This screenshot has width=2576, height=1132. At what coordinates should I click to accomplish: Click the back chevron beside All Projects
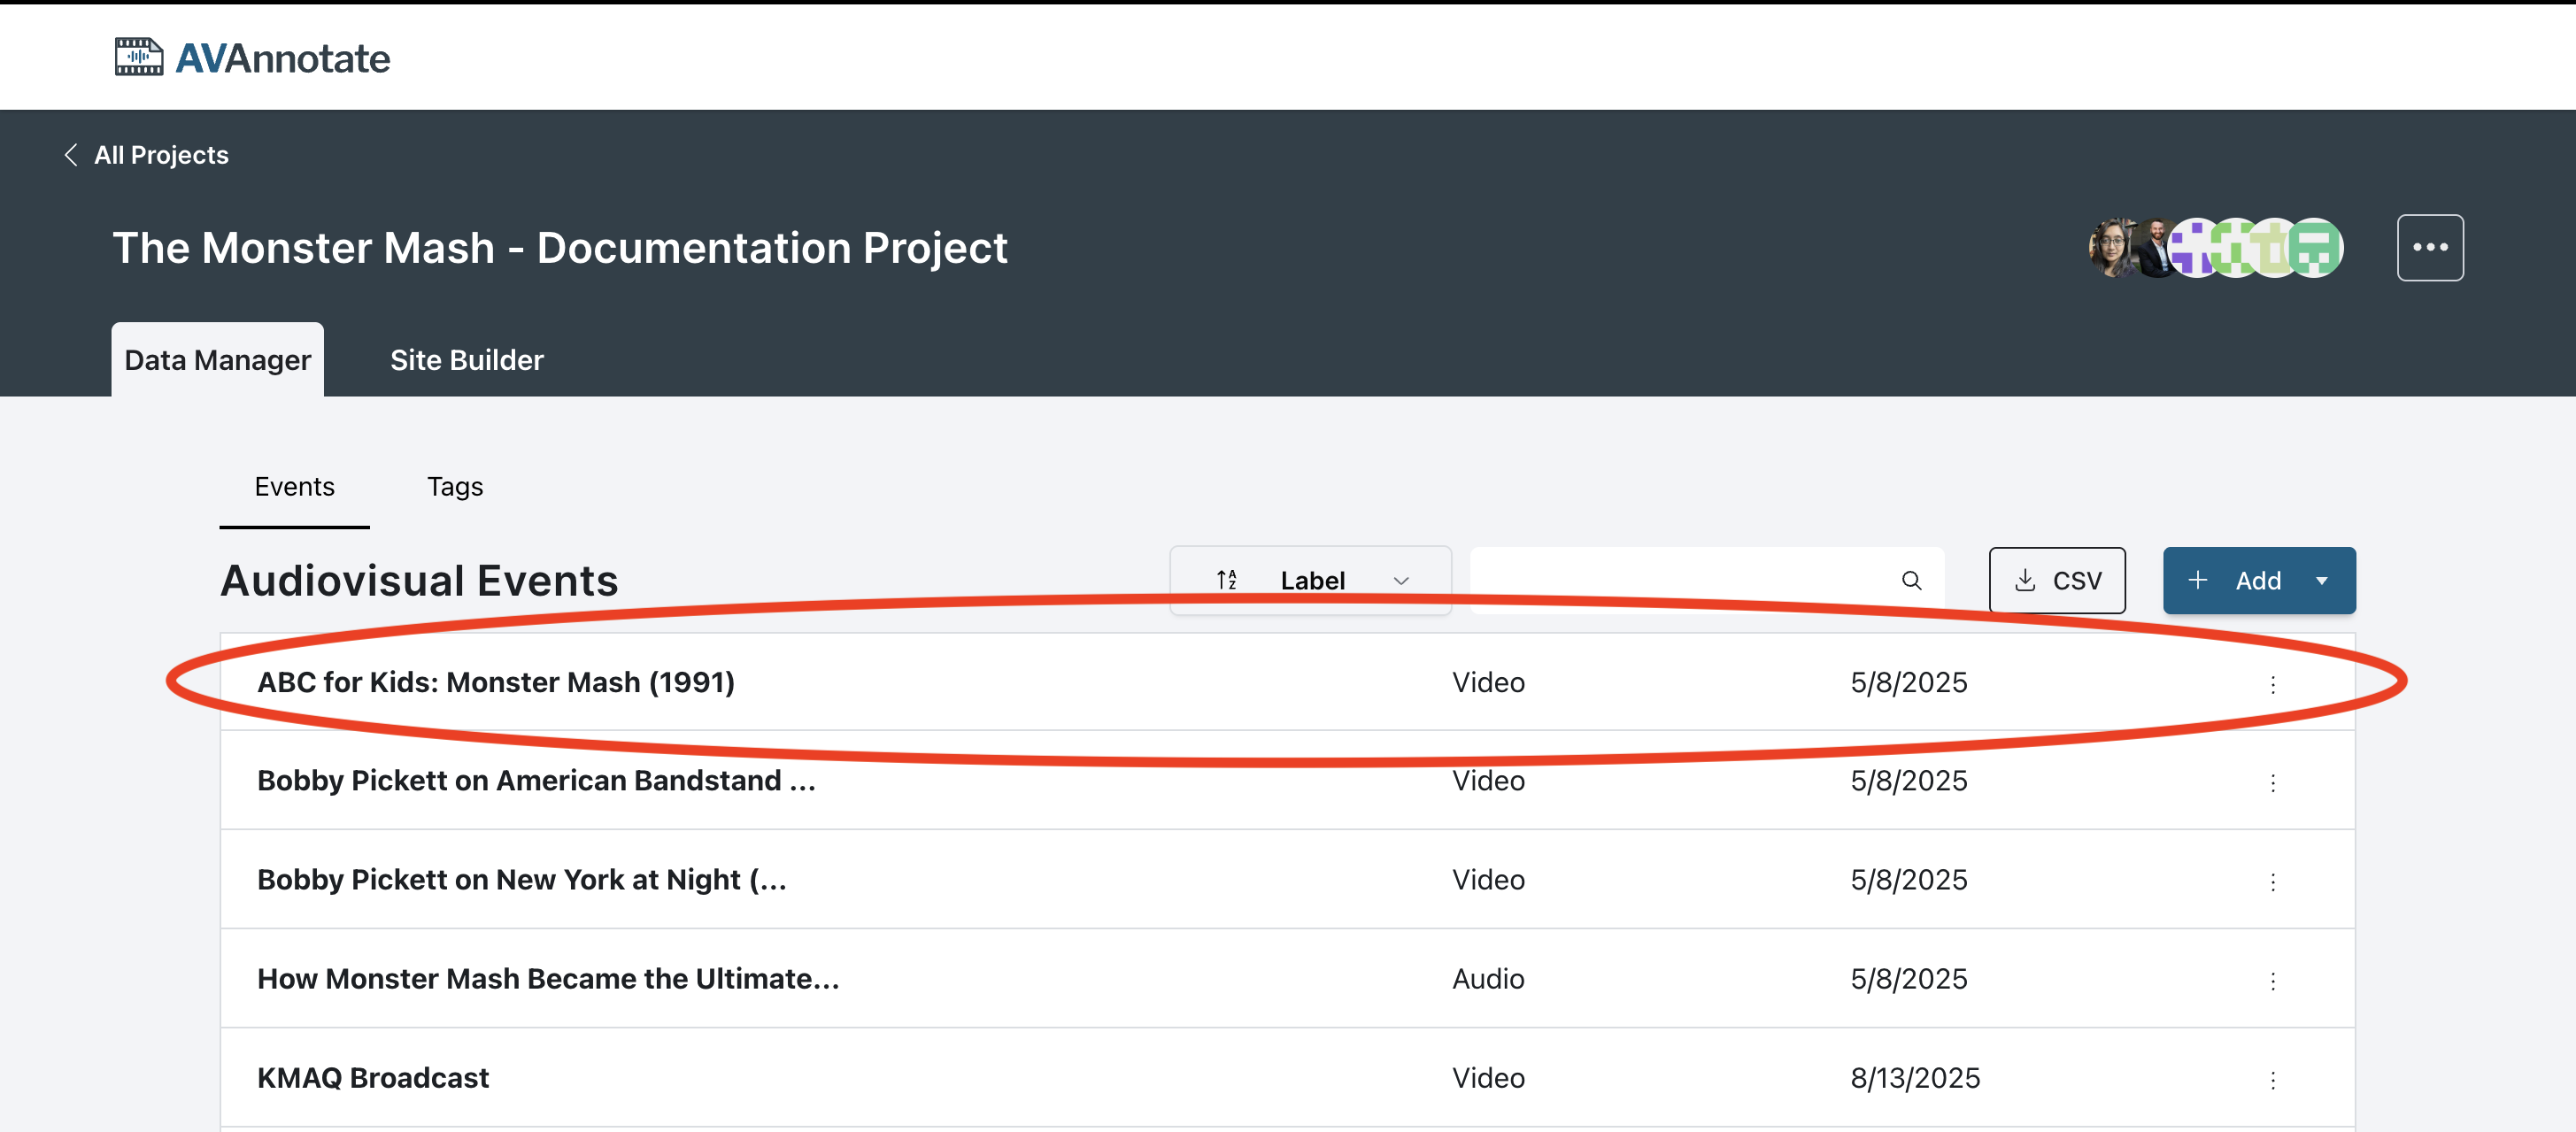(x=70, y=155)
